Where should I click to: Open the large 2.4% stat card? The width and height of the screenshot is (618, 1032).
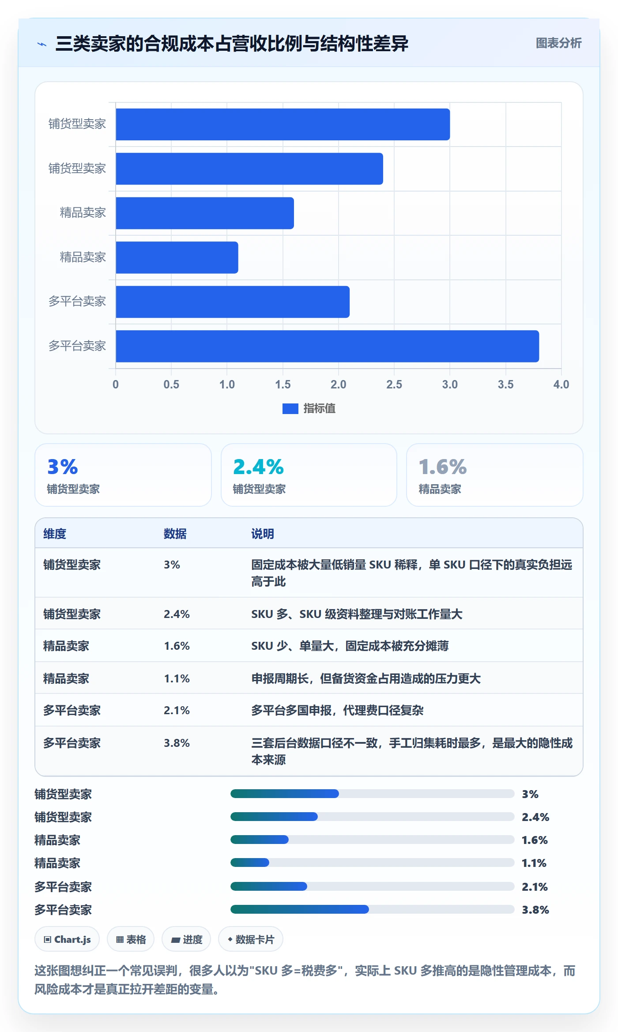pyautogui.click(x=309, y=475)
